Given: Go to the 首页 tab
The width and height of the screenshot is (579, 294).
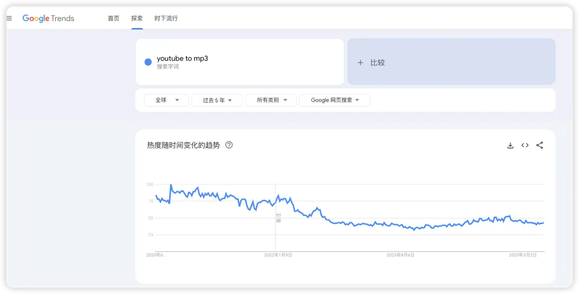Looking at the screenshot, I should click(x=114, y=18).
